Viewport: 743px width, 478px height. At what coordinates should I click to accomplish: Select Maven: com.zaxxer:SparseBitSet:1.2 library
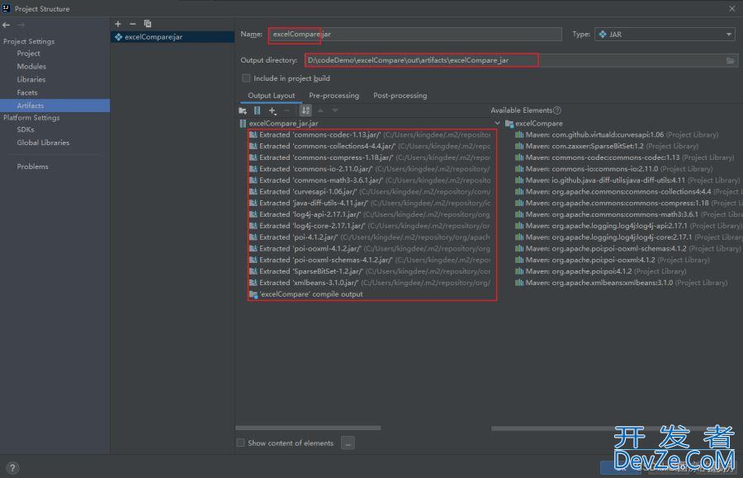point(607,146)
